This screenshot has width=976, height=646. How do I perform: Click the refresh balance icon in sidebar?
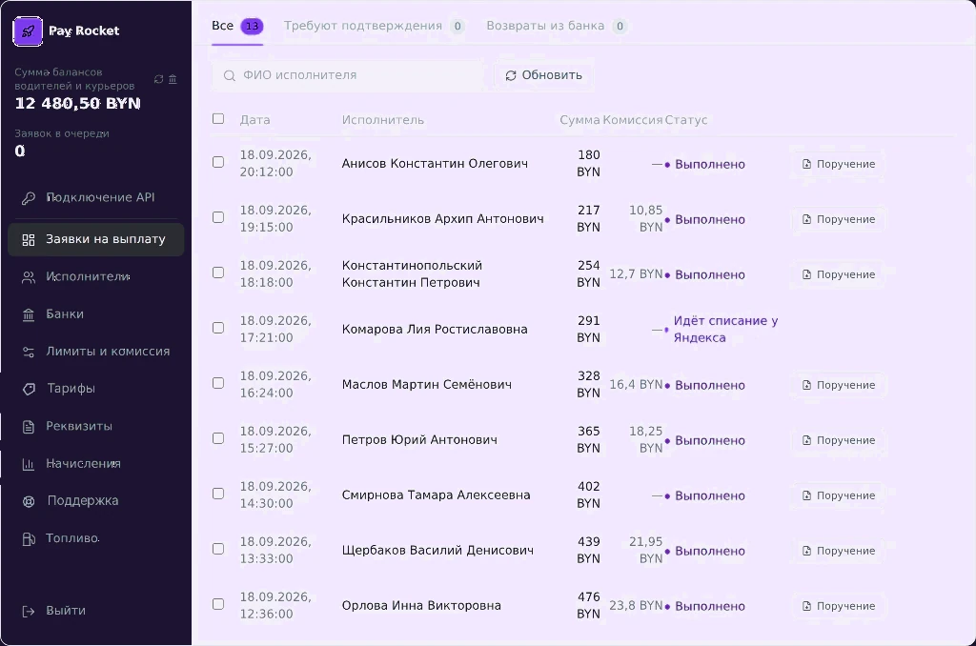coord(159,79)
